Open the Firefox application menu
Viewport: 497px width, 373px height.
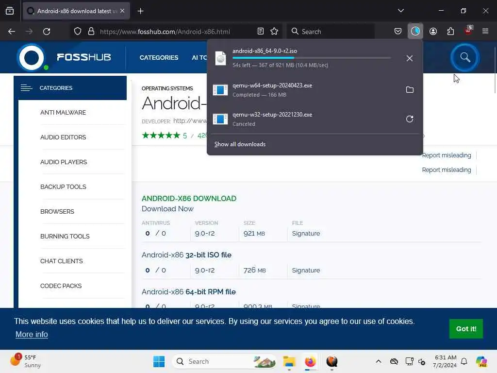[485, 31]
